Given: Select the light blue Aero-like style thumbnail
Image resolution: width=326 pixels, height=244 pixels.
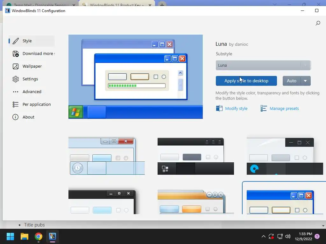Looking at the screenshot, I should [106, 156].
